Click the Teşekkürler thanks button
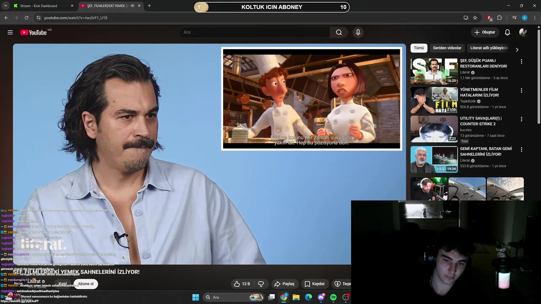The image size is (541, 304). (342, 284)
